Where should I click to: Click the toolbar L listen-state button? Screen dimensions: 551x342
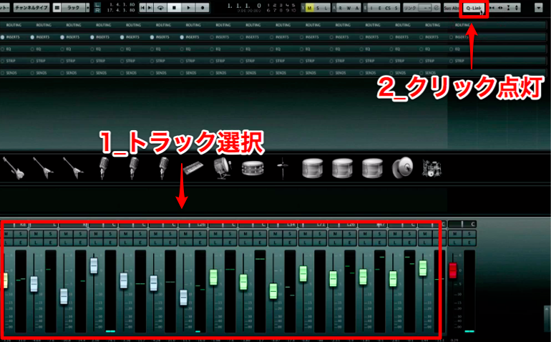tap(326, 8)
